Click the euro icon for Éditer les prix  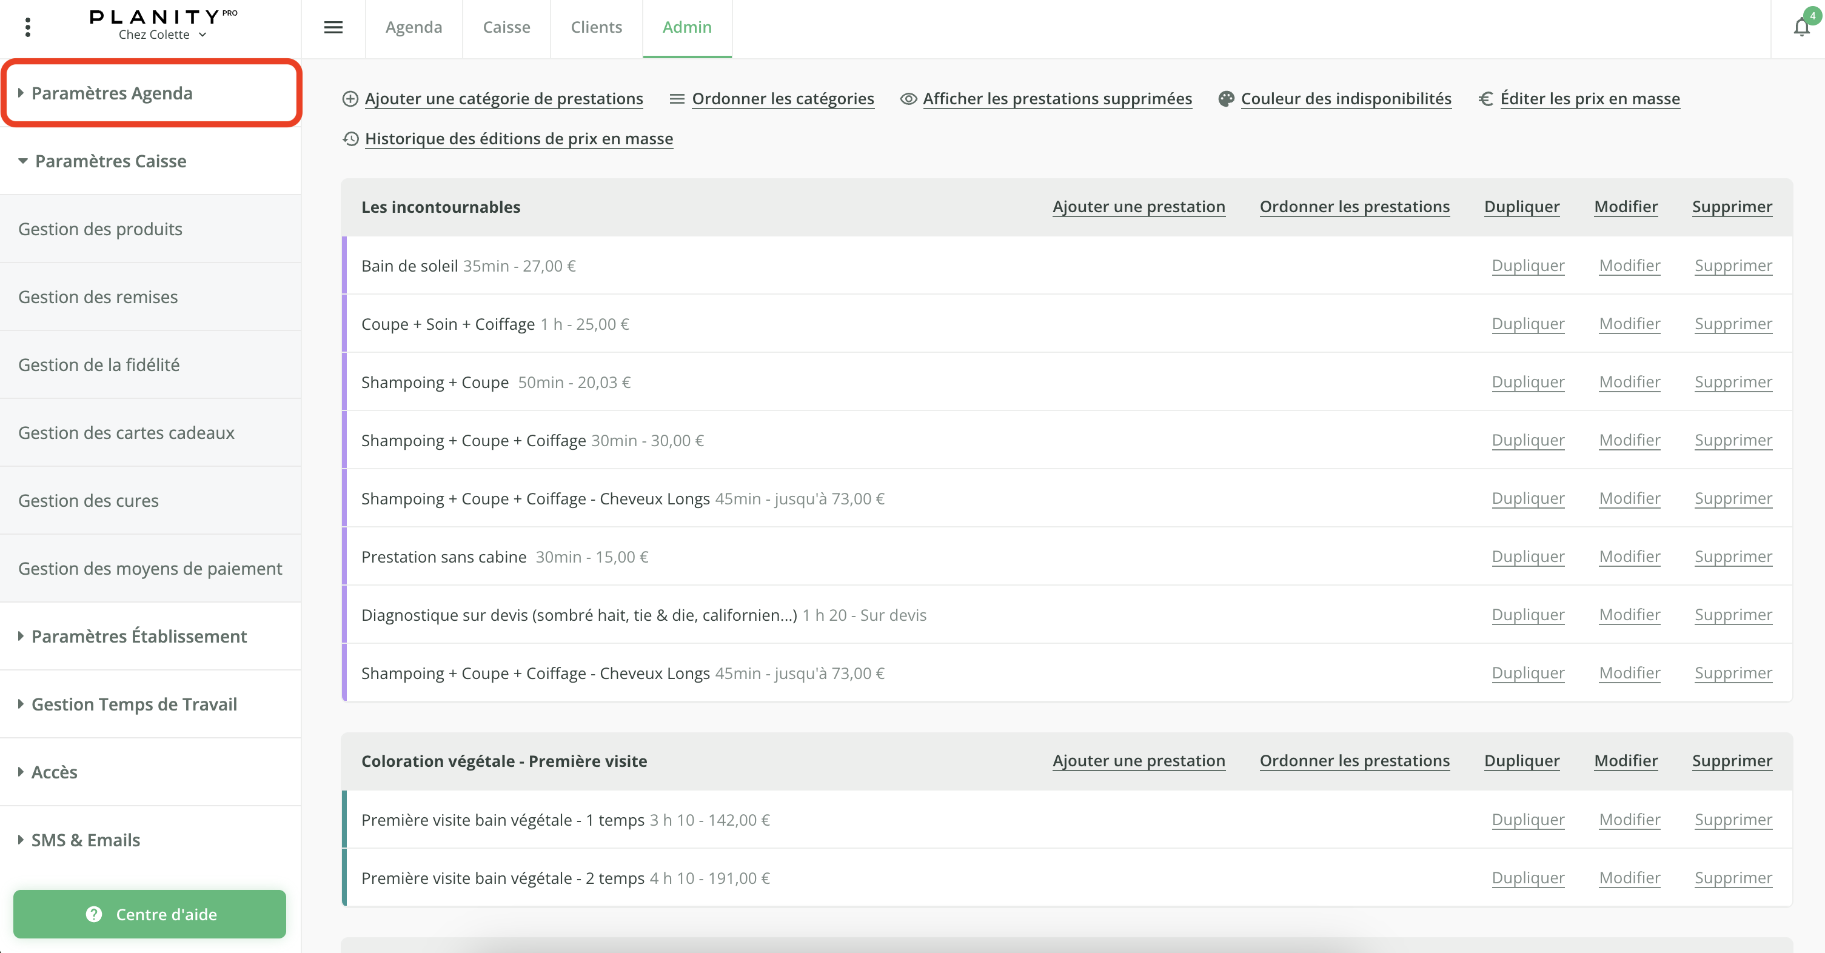[x=1485, y=99]
